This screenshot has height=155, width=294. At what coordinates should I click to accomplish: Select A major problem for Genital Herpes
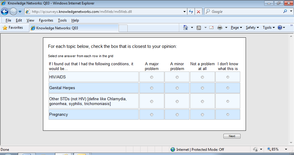point(152,88)
